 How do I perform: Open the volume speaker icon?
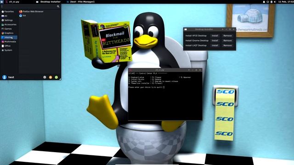point(275,2)
